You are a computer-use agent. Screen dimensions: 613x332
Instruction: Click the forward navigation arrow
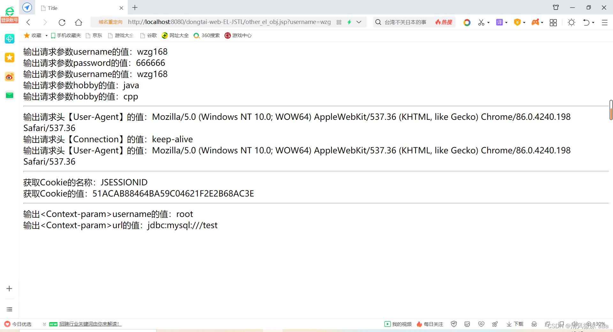45,22
